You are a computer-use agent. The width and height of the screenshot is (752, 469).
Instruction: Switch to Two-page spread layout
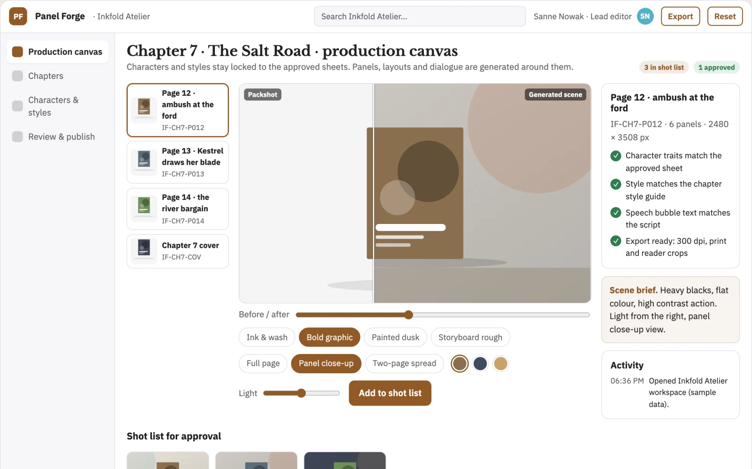[x=404, y=363]
